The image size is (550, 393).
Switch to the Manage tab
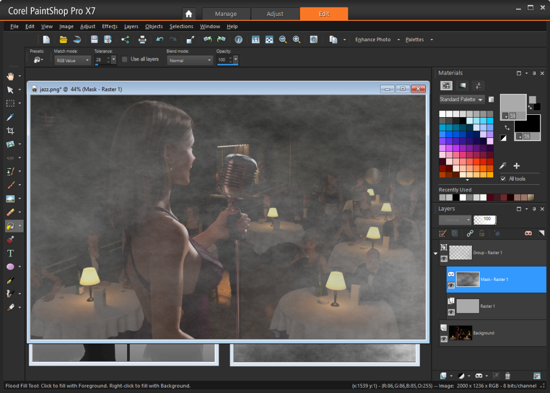pyautogui.click(x=226, y=14)
